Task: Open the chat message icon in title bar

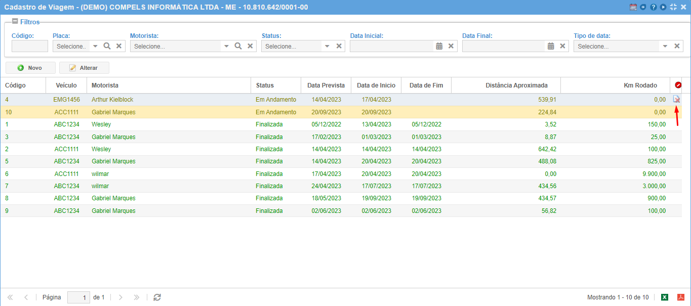Action: [x=643, y=7]
